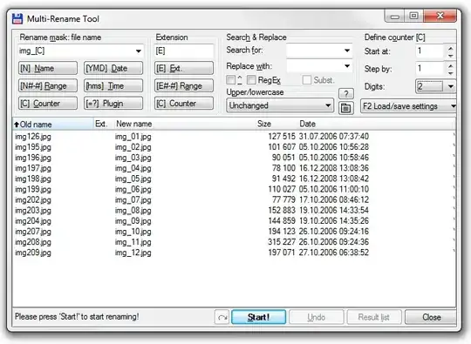Select the file img126.jpg
The height and width of the screenshot is (344, 471).
point(33,137)
